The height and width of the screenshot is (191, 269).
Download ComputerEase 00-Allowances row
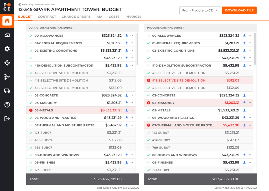tap(127, 36)
